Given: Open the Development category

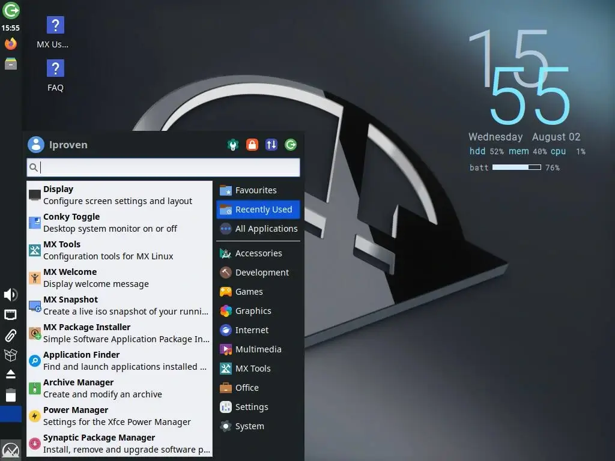Looking at the screenshot, I should [258, 273].
